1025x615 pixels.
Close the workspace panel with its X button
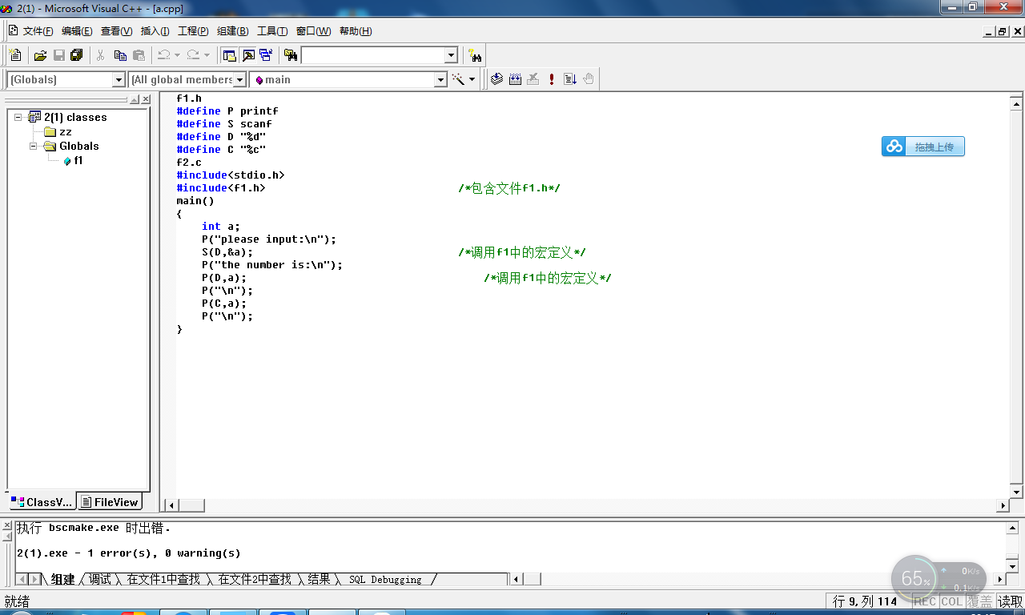(146, 99)
